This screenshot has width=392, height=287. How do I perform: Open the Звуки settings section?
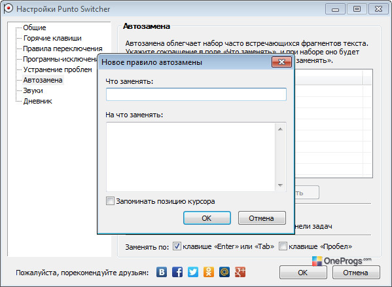(33, 90)
